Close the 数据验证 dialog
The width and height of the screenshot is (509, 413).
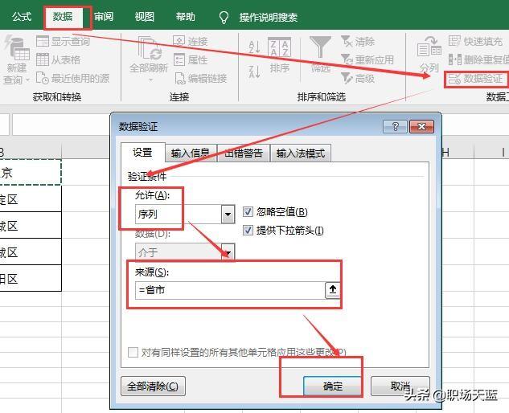coord(421,126)
